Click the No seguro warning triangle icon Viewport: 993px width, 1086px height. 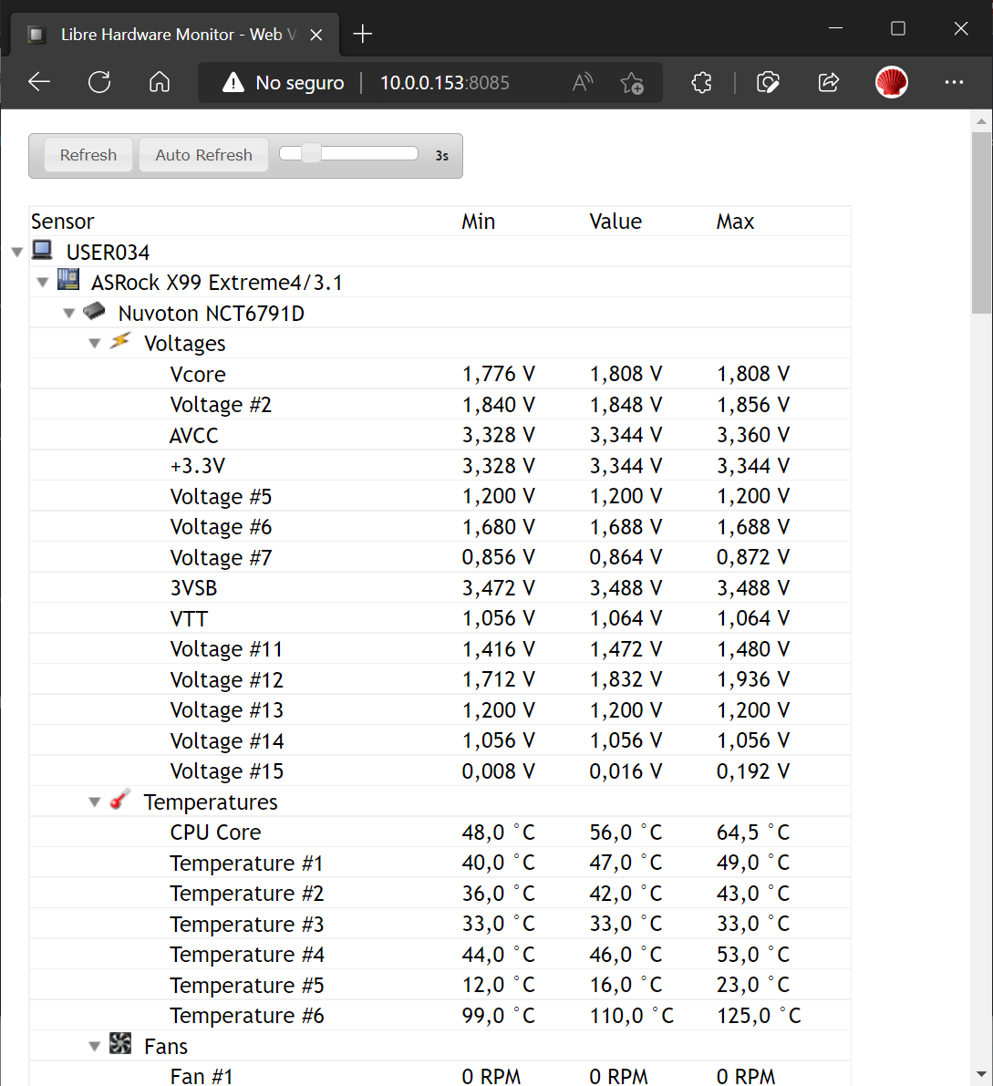(x=233, y=82)
